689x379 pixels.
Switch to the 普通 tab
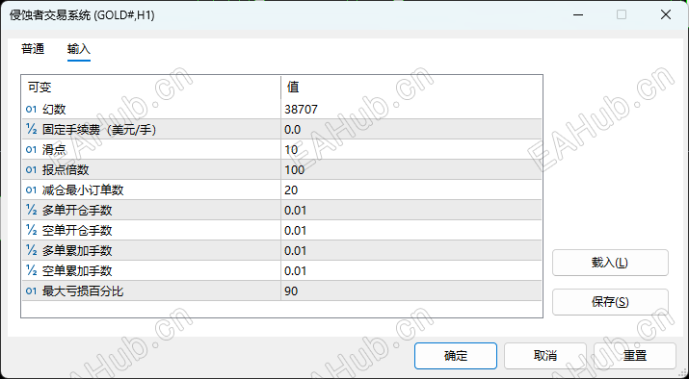point(33,49)
